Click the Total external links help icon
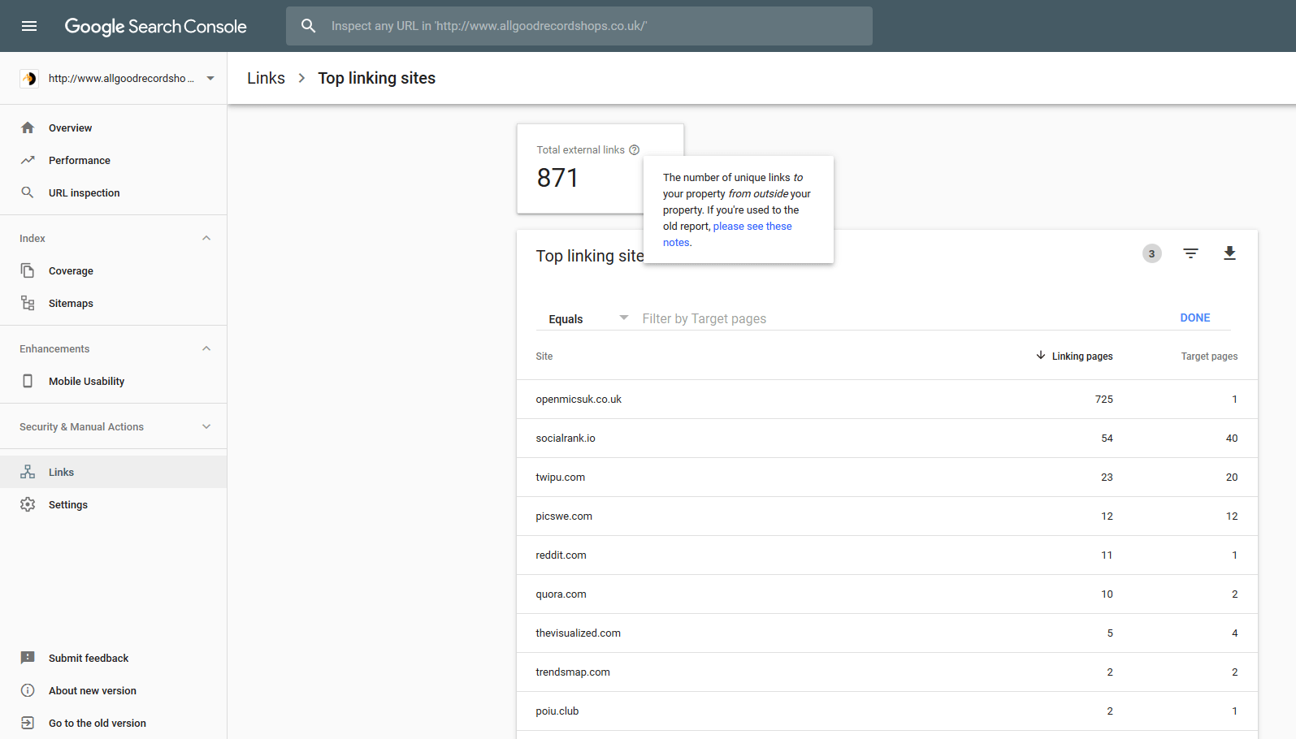This screenshot has height=739, width=1296. 635,149
